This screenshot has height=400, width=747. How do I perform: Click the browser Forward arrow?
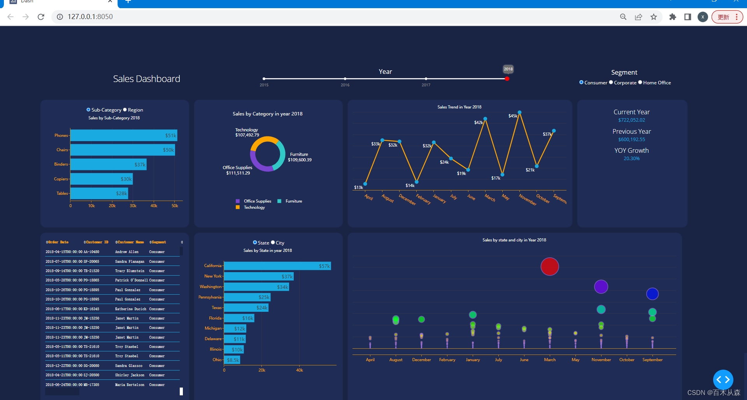26,17
